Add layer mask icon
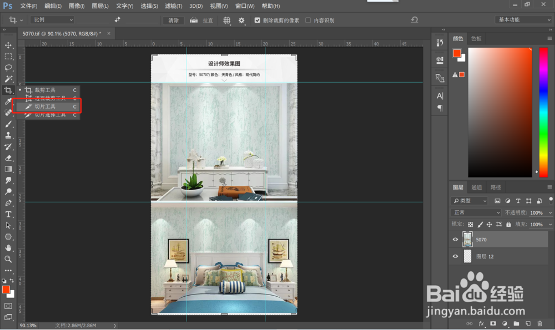555x330 pixels. click(x=493, y=323)
